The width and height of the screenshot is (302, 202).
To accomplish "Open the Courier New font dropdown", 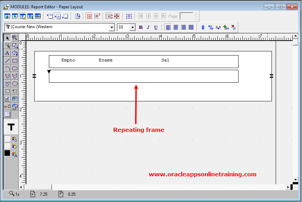I will point(112,27).
